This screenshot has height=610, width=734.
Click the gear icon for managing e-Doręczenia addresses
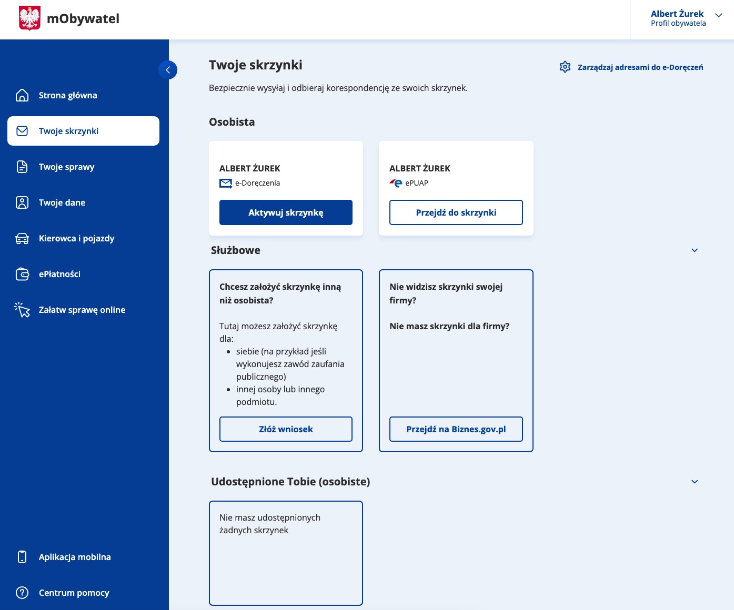pyautogui.click(x=565, y=67)
